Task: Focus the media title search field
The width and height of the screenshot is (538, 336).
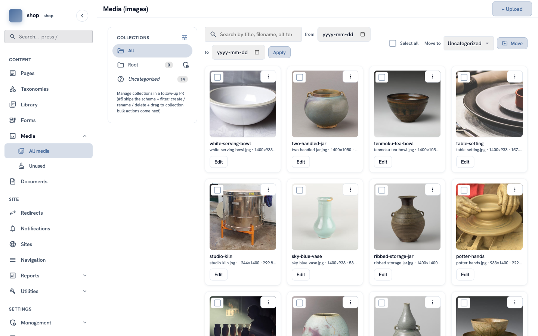Action: tap(253, 34)
